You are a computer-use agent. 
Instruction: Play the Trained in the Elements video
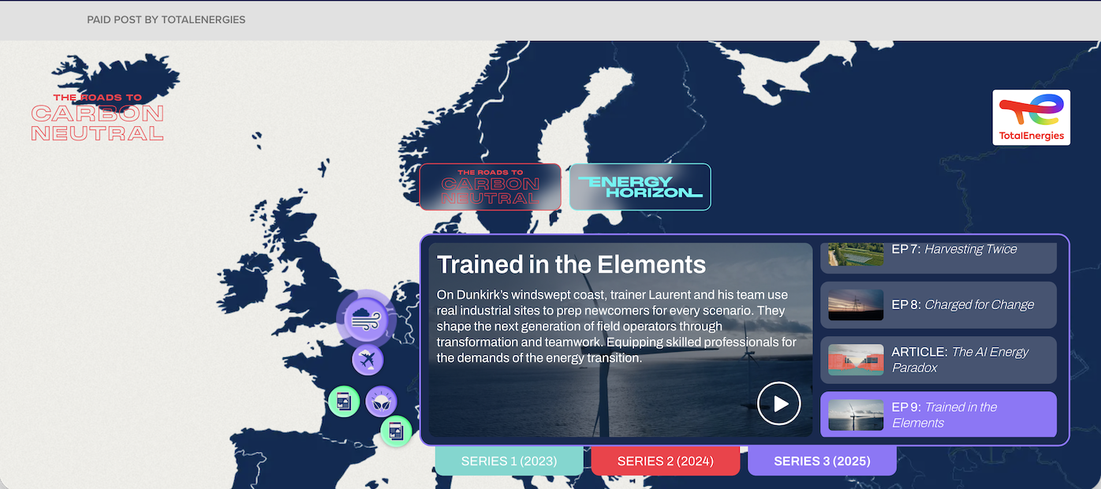(x=779, y=404)
